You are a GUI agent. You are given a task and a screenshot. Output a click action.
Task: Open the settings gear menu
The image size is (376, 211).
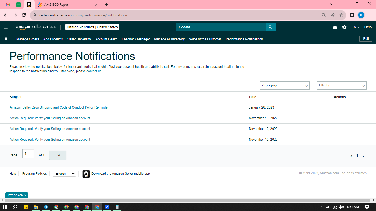[344, 27]
